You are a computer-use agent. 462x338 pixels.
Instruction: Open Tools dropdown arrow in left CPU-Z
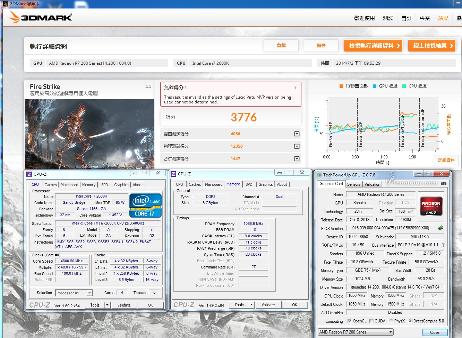(108, 305)
